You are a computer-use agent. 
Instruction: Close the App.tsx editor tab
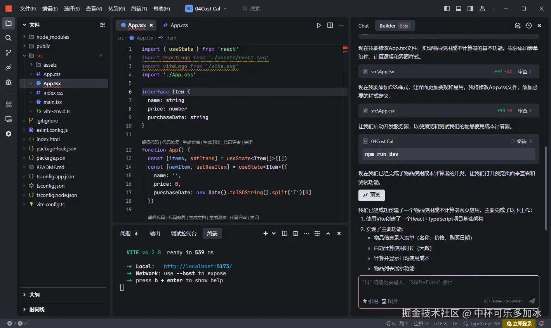[151, 25]
